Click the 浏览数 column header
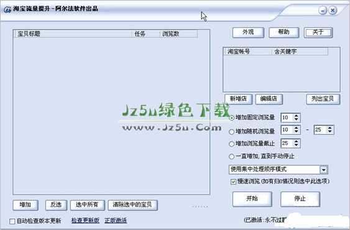 [178, 34]
